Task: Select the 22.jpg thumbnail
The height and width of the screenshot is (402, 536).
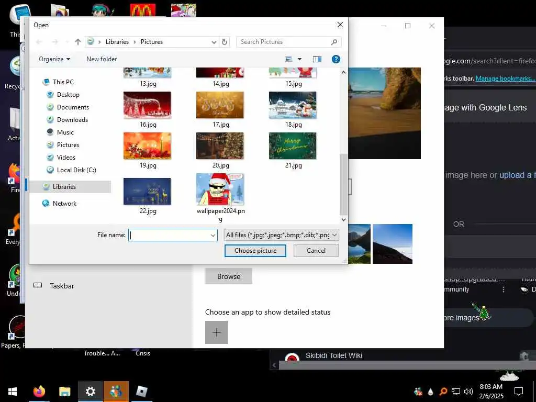Action: [147, 192]
